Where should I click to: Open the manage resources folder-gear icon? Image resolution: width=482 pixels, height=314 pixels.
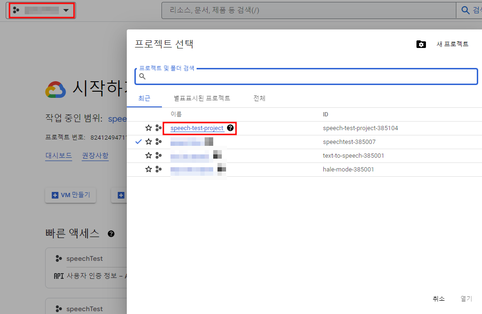click(x=421, y=44)
